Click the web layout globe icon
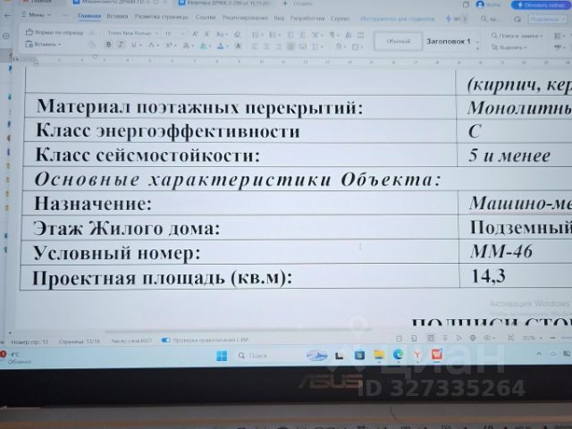Viewport: 572px width, 429px height. [473, 338]
